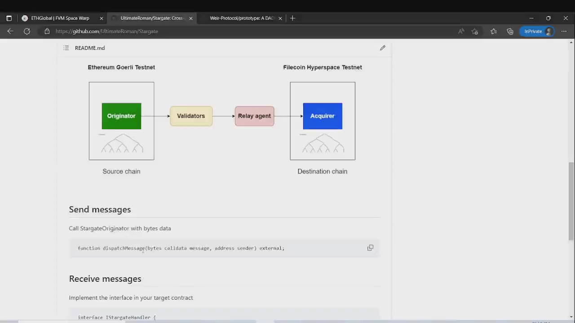View site info via the lock icon
This screenshot has height=323, width=575.
47,31
